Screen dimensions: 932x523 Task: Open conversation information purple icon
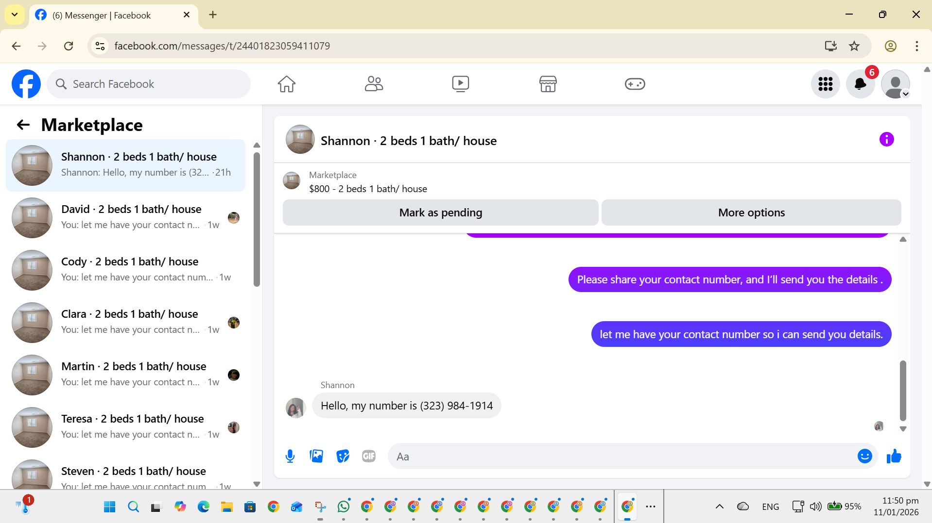pos(886,140)
